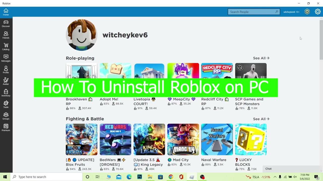Open the Catalog shop
This screenshot has width=323, height=181.
click(x=6, y=47)
